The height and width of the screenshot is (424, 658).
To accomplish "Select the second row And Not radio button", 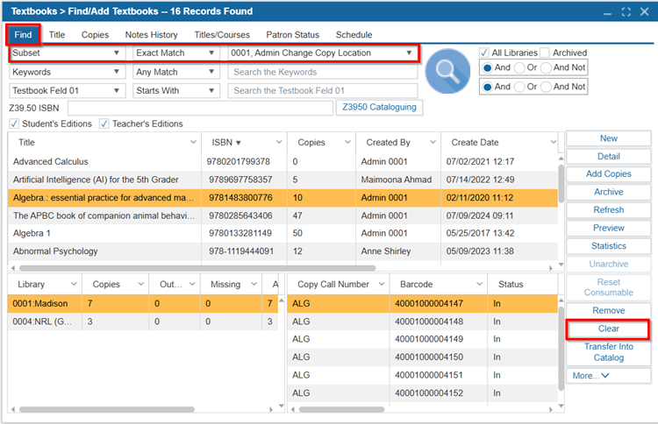I will coord(546,87).
